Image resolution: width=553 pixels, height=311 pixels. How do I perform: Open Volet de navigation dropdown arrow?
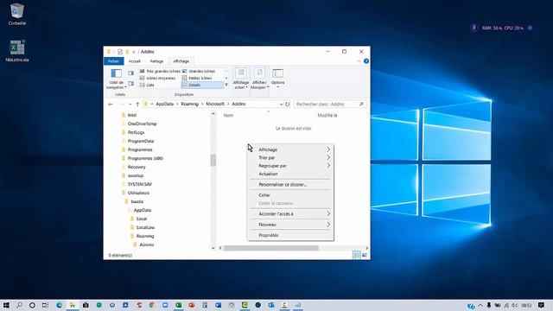[125, 87]
